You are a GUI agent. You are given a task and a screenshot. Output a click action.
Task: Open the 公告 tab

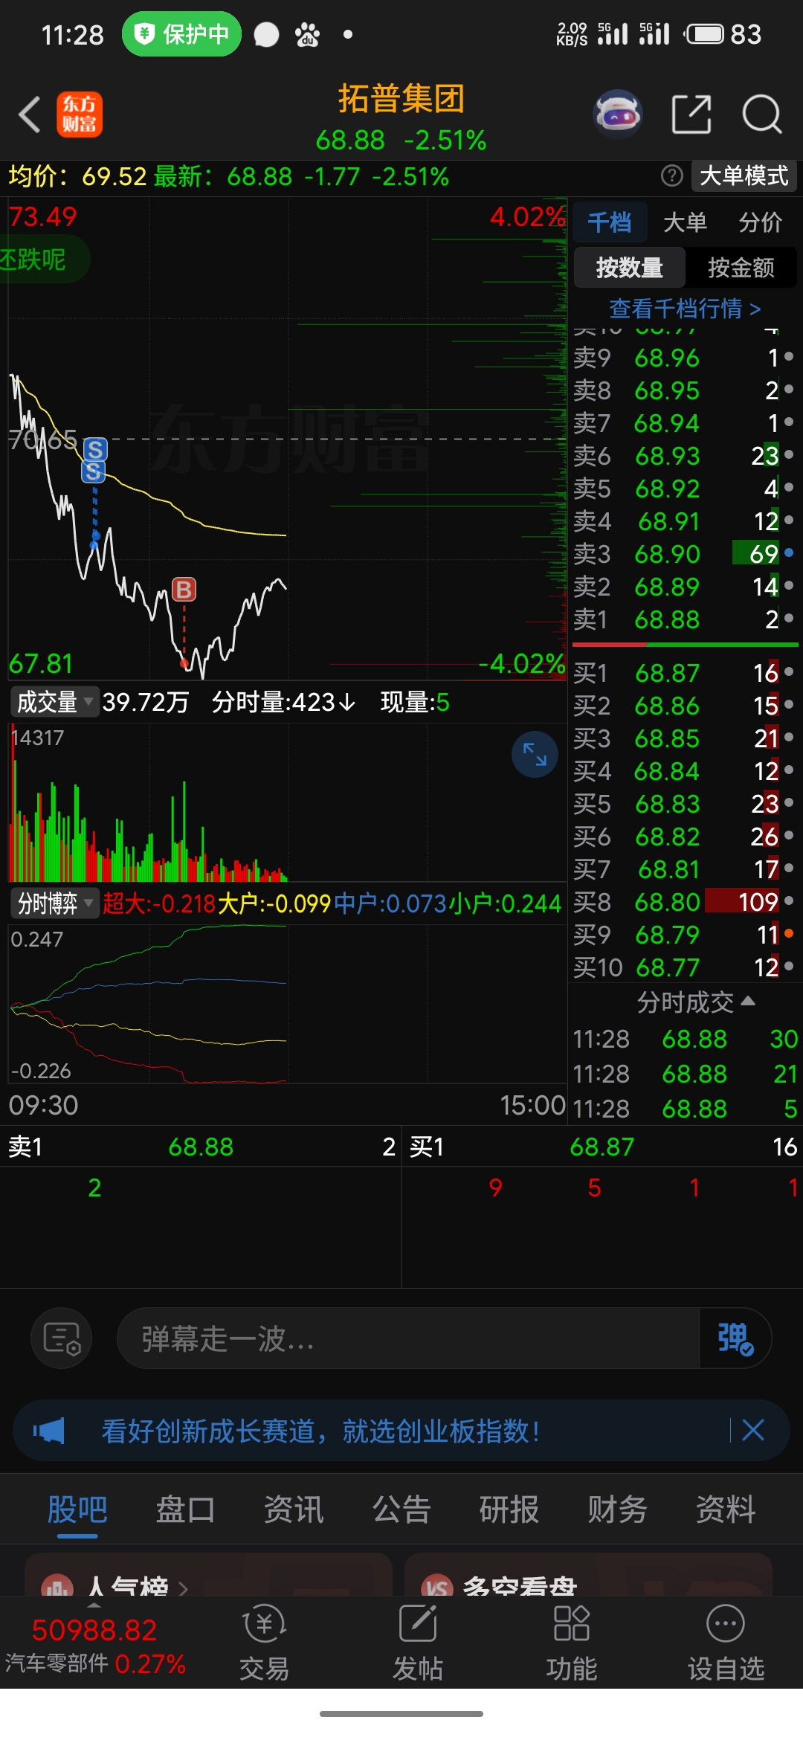click(401, 1509)
